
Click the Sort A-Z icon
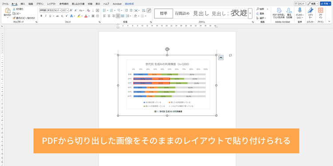(x=143, y=10)
